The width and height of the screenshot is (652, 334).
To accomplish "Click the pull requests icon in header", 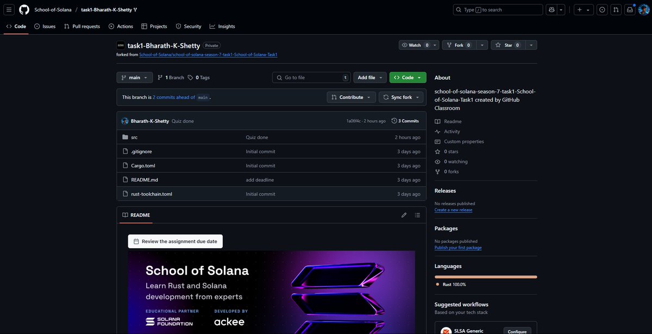I will (x=616, y=10).
